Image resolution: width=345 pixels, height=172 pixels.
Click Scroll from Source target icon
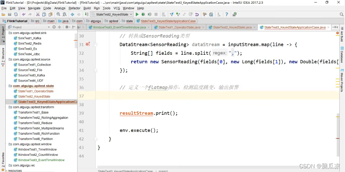(54, 27)
